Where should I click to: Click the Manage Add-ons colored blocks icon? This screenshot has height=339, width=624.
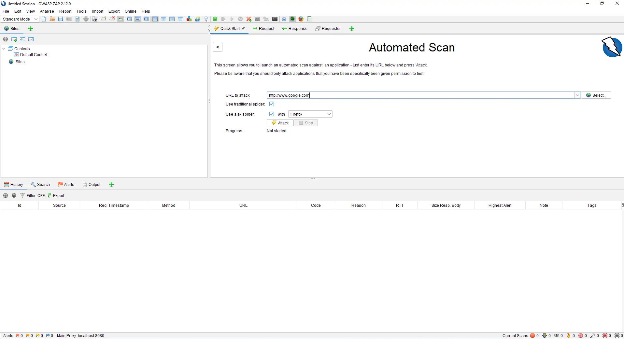(189, 19)
